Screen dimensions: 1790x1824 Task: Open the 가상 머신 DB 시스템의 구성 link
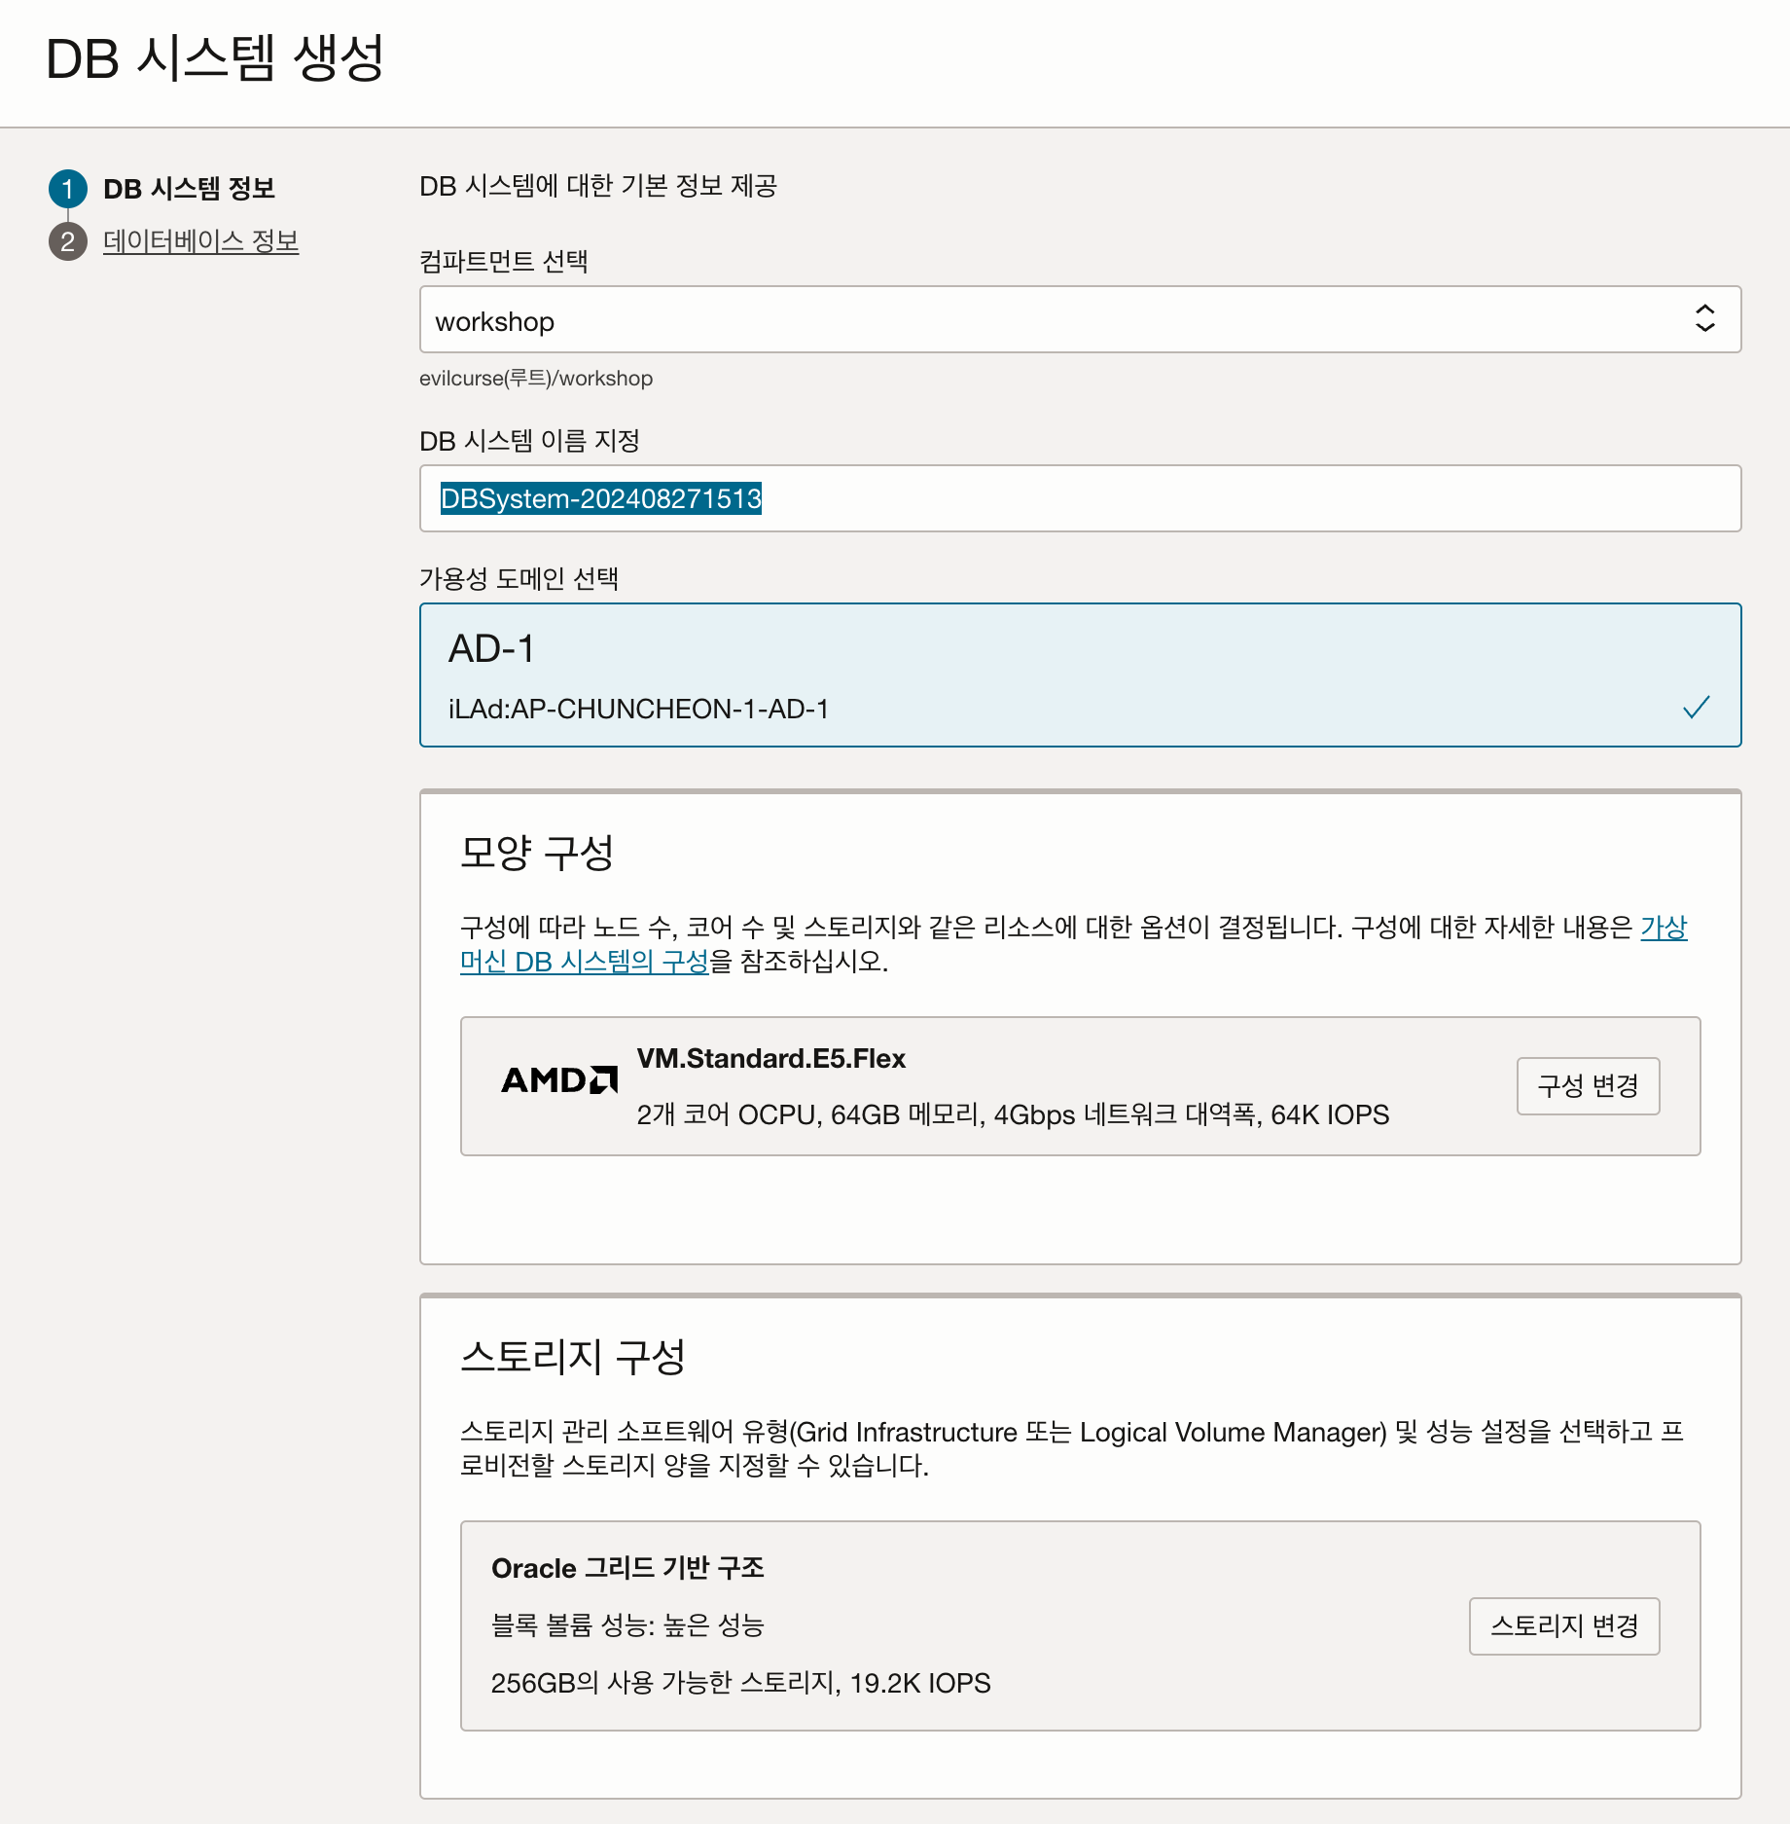[x=584, y=962]
